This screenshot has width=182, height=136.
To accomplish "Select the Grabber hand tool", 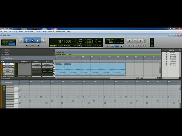I will coord(38,40).
